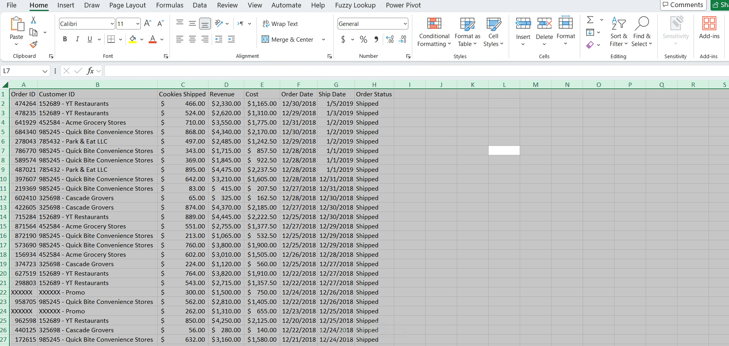Image resolution: width=729 pixels, height=346 pixels.
Task: Open the Cell Styles gallery
Action: coord(493,32)
